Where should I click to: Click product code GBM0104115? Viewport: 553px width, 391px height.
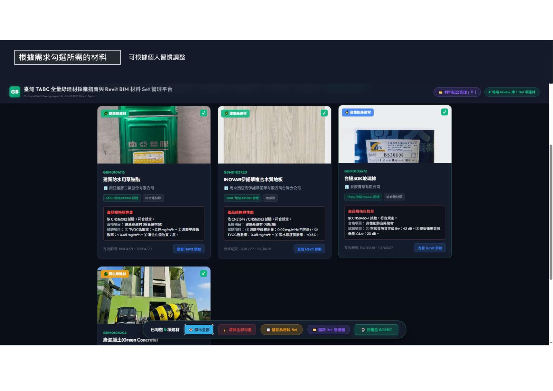[x=114, y=172]
